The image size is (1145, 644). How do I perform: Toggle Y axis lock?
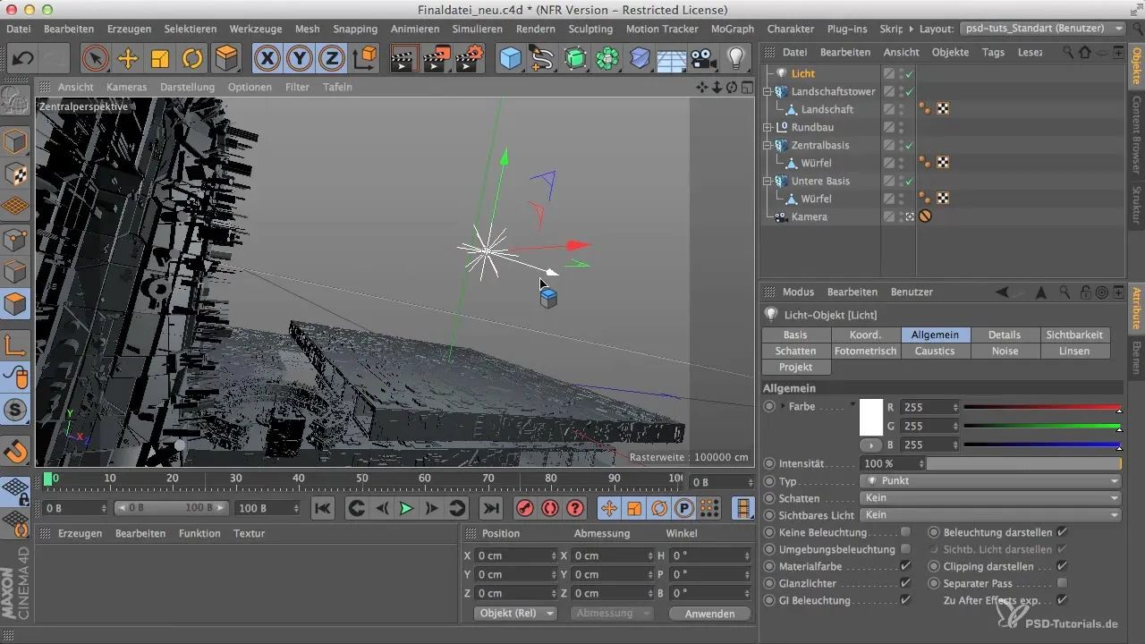(300, 59)
